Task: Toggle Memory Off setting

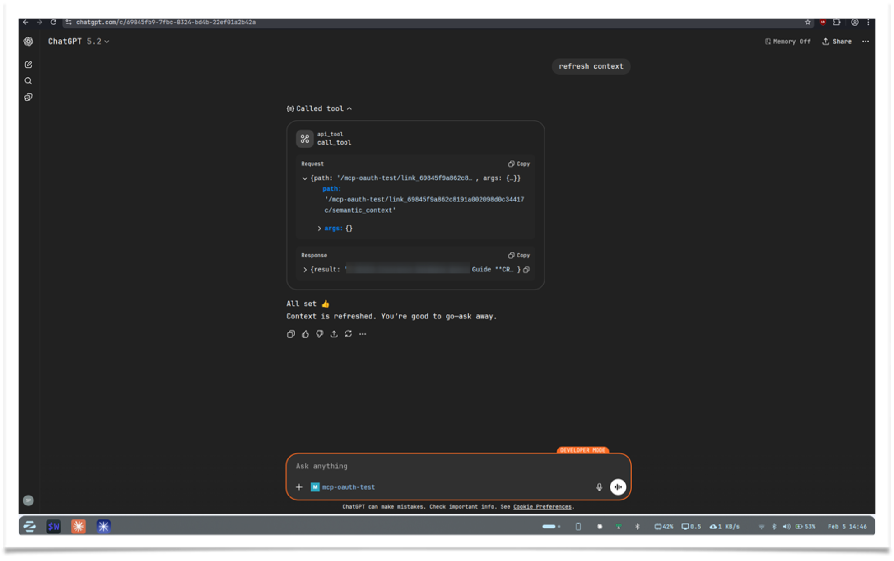Action: [x=787, y=41]
